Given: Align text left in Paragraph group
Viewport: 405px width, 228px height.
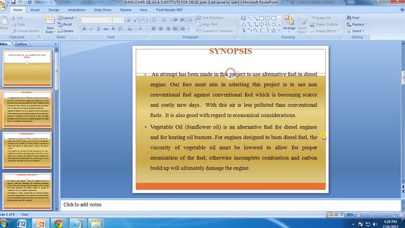Looking at the screenshot, I should click(x=154, y=29).
